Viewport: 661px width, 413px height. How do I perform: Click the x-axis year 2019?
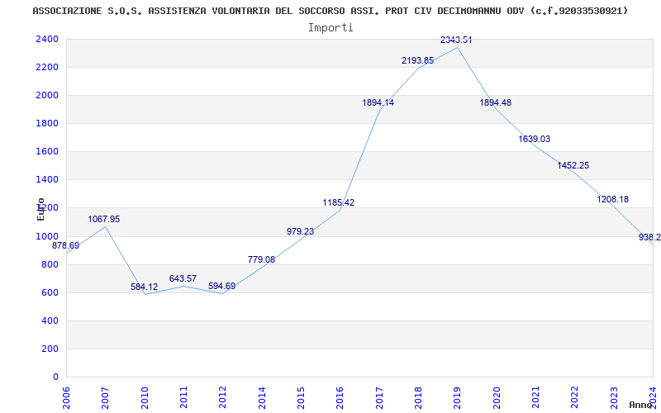(458, 398)
